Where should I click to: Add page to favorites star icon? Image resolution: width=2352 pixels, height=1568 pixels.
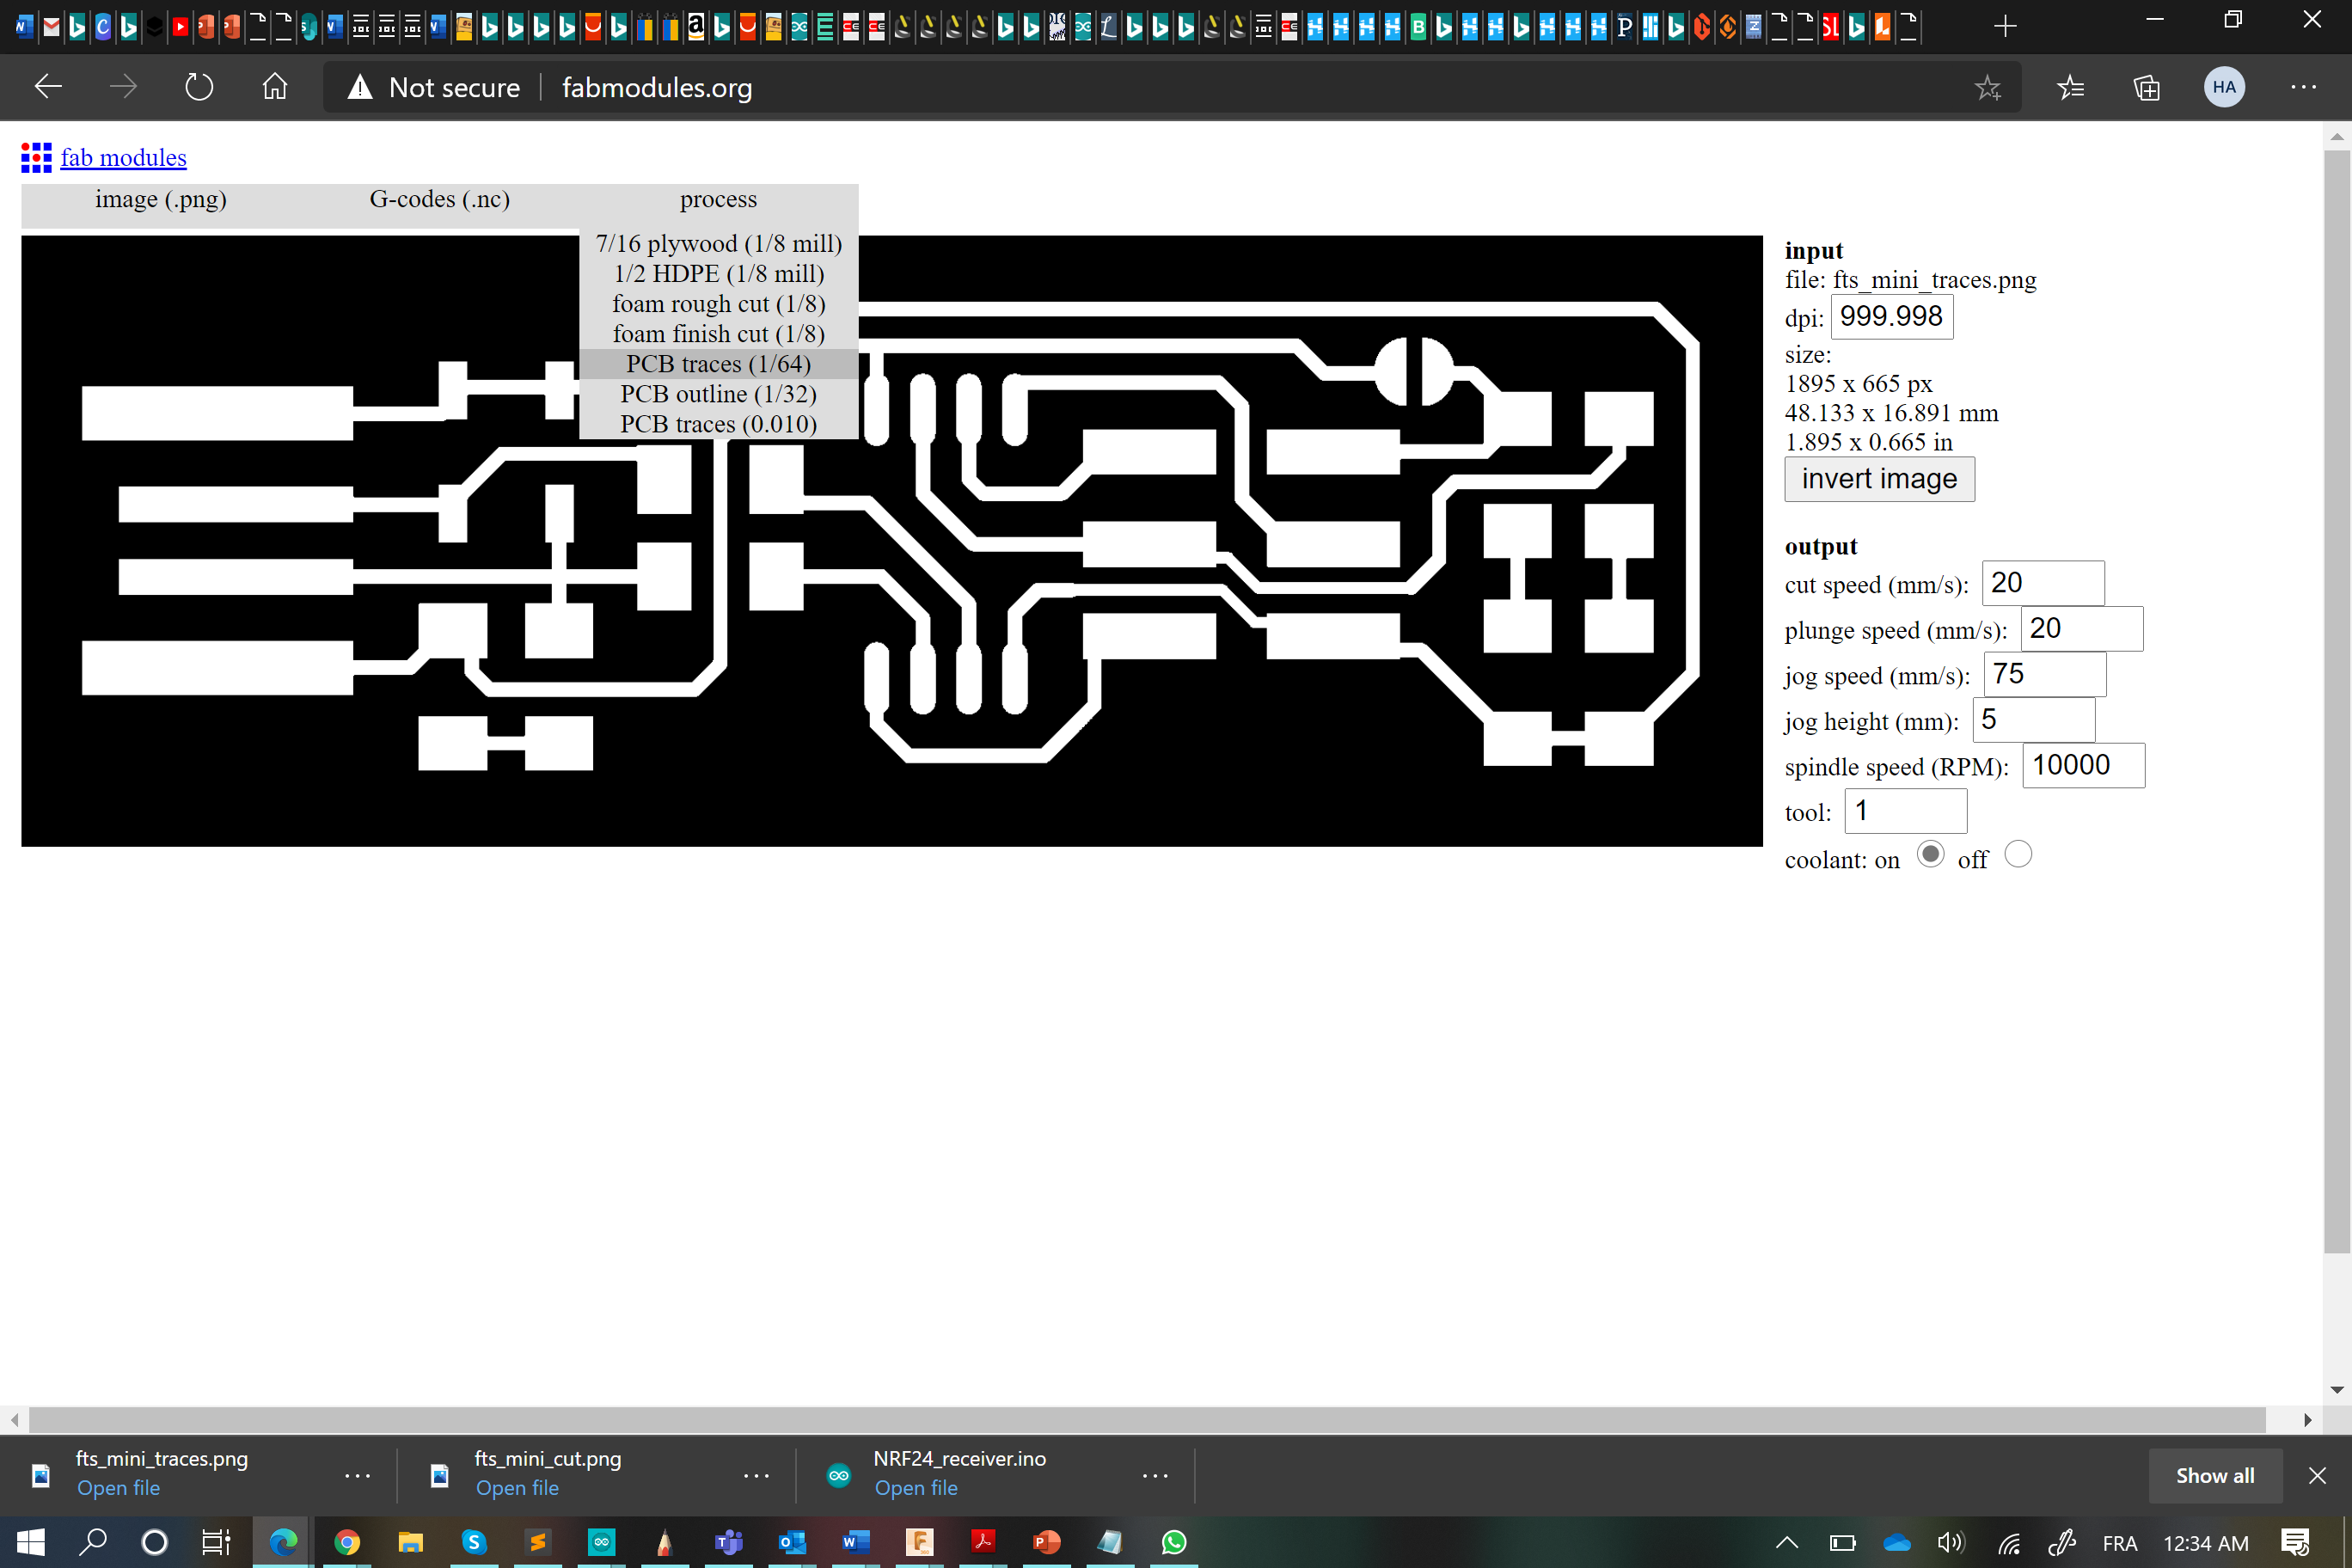1987,88
